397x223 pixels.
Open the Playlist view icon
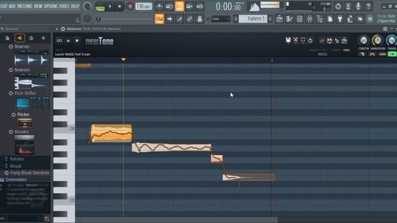pos(279,19)
